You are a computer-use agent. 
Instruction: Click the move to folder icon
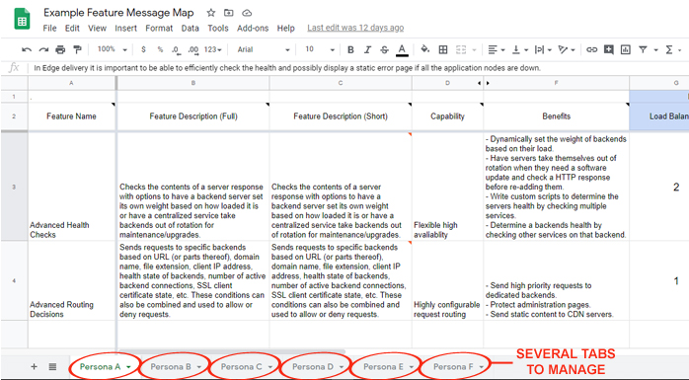(228, 13)
